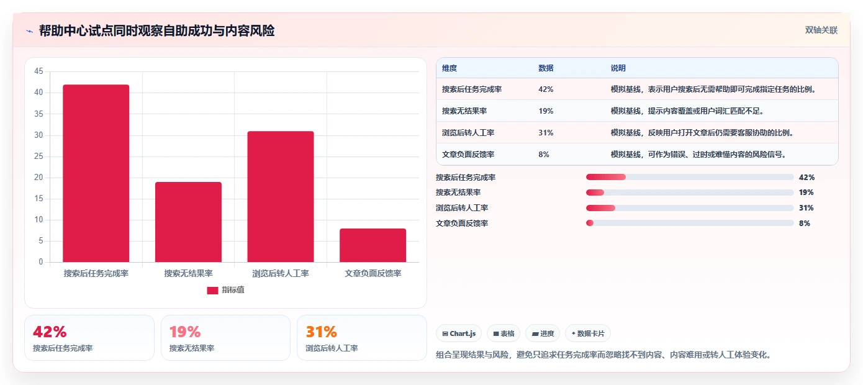Open the 19% 搜索无结果率 data card
The width and height of the screenshot is (863, 385).
pos(225,338)
